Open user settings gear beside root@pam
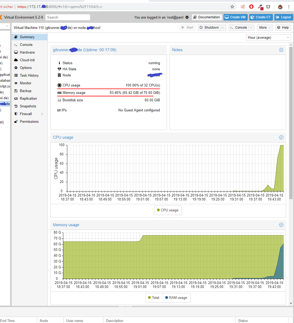 [x=187, y=17]
